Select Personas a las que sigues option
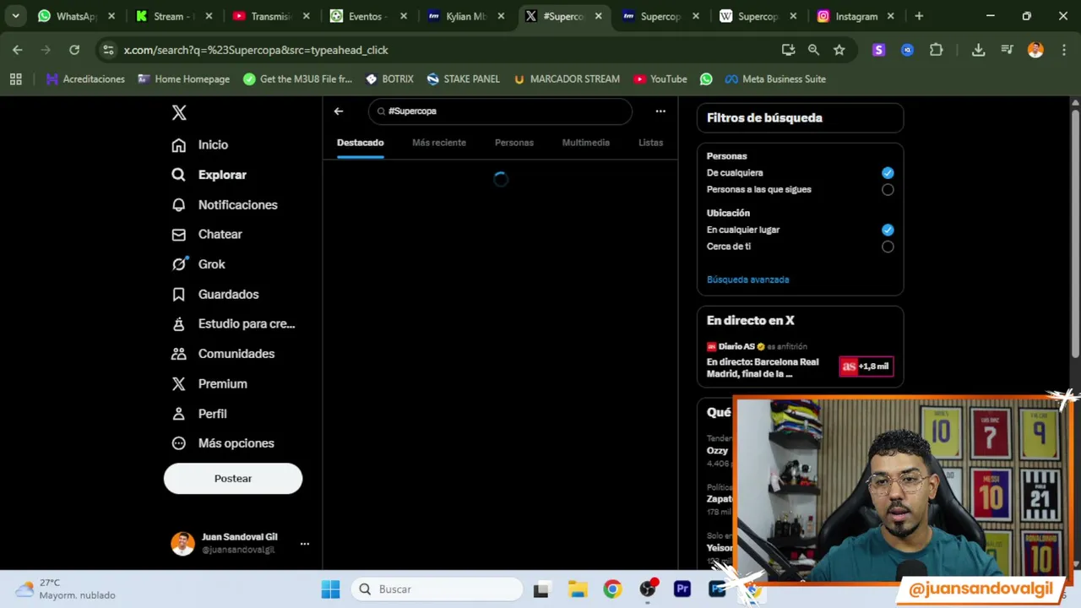 (888, 189)
